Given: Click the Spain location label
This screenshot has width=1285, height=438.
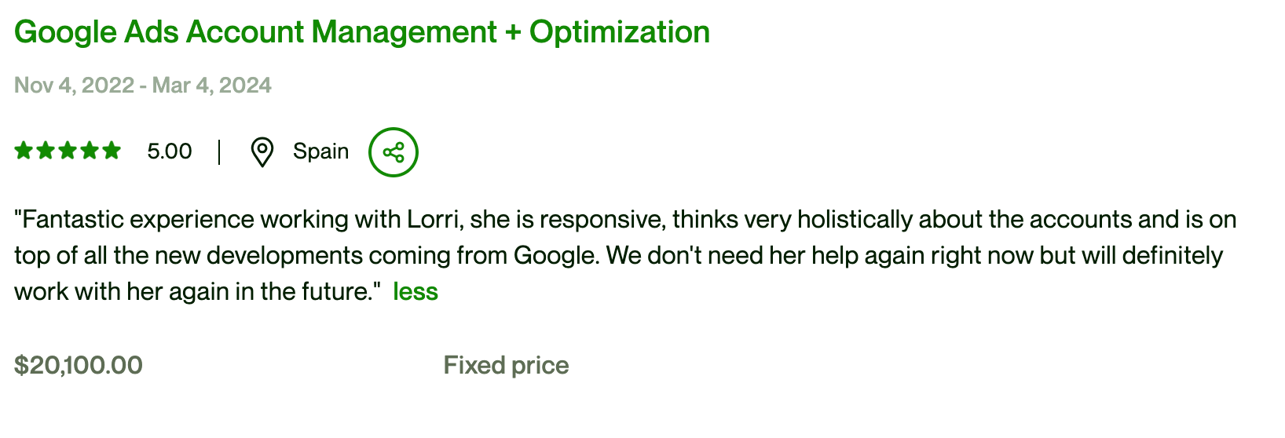Looking at the screenshot, I should 320,151.
